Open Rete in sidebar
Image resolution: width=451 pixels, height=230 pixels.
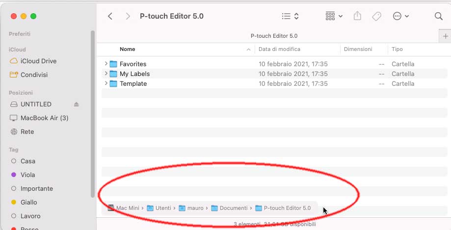[27, 132]
